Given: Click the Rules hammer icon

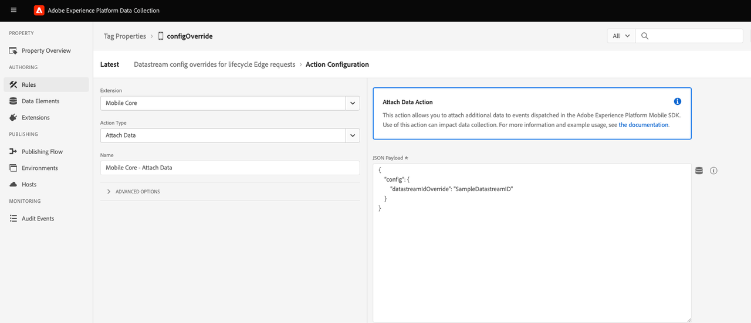Looking at the screenshot, I should (x=13, y=85).
